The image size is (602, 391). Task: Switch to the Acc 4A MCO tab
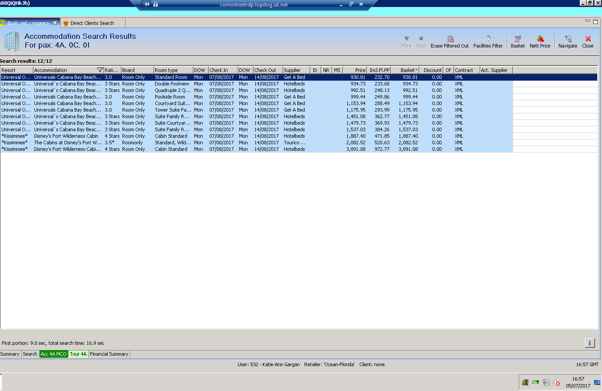coord(54,354)
